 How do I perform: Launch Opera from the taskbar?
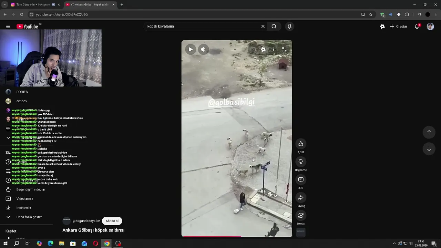(x=95, y=244)
